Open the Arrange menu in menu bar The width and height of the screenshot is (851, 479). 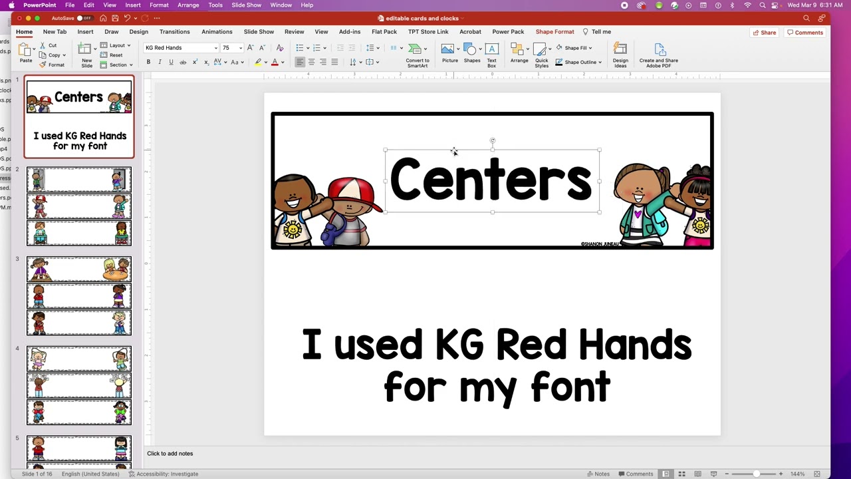pyautogui.click(x=188, y=5)
